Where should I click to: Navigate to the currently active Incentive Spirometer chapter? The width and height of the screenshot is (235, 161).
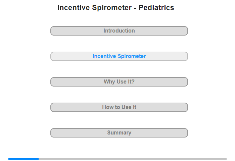point(119,56)
